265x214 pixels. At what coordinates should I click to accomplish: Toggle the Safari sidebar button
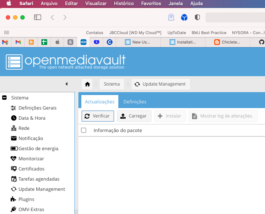tap(37, 17)
